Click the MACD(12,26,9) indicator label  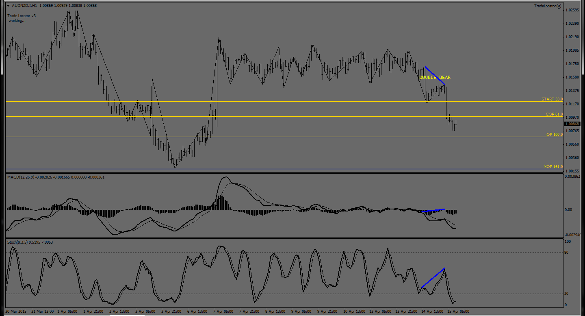pyautogui.click(x=20, y=177)
